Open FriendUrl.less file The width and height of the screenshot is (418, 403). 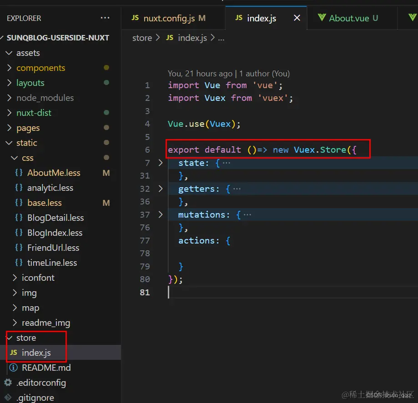(53, 248)
